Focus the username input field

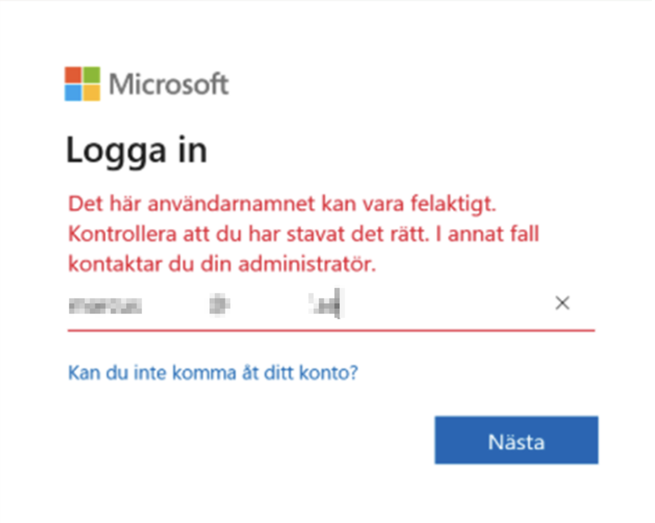[331, 304]
